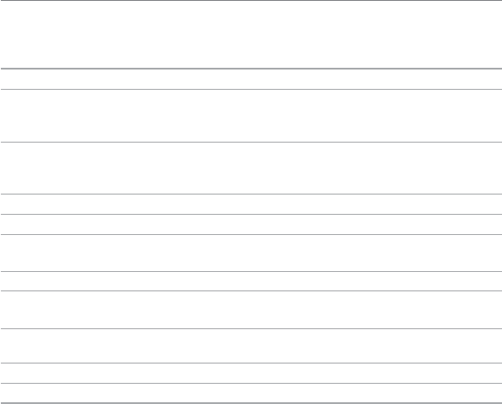Select the sixth blank table row

(x=251, y=253)
